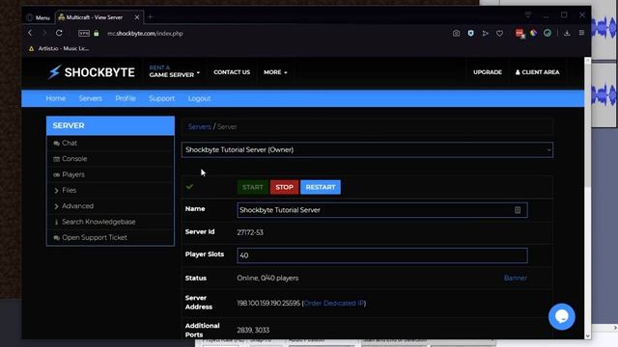Open the browser easy setup menu icon
Viewport: 618px width, 347px height.
[581, 33]
